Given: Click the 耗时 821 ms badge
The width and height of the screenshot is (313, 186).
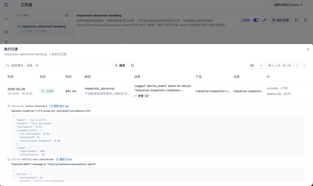Looking at the screenshot, I should pos(59,106).
